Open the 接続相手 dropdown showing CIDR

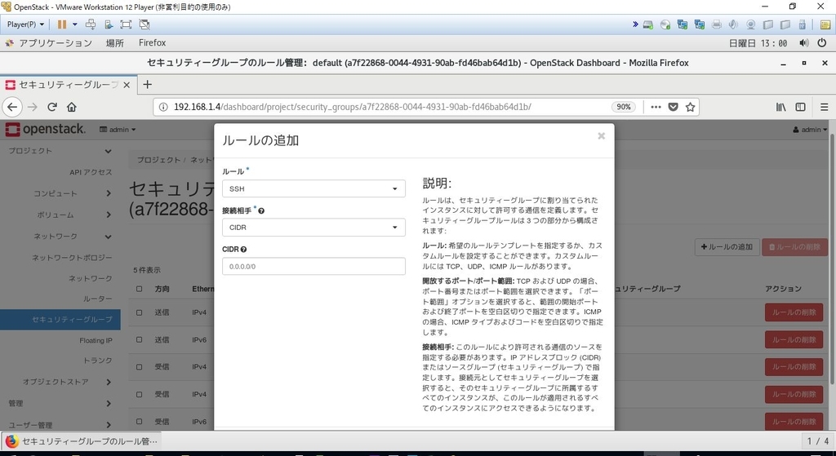coord(313,228)
